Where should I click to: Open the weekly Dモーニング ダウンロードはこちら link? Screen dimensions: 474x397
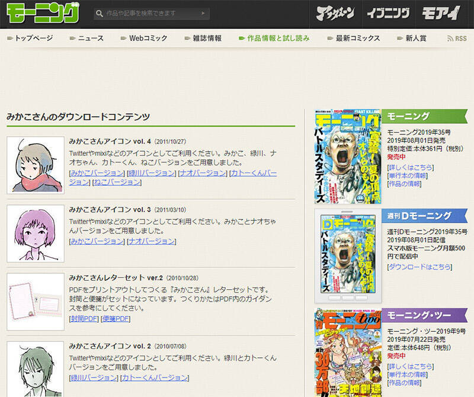(x=418, y=267)
